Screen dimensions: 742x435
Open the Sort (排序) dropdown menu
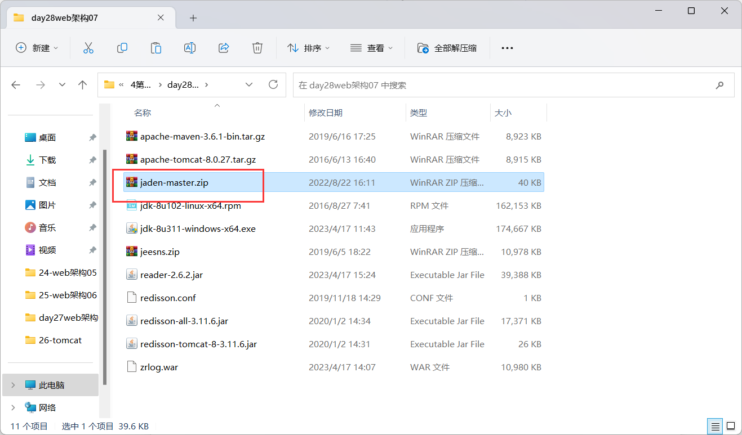(309, 48)
